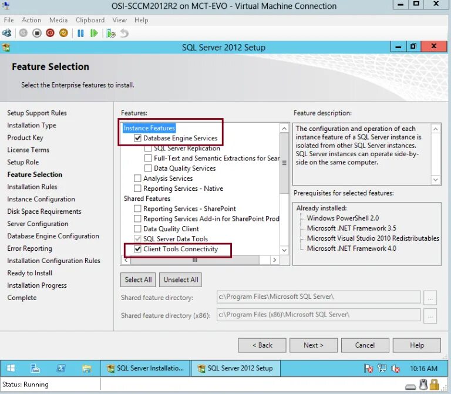The width and height of the screenshot is (451, 394).
Task: Check the Data Quality Client checkbox
Action: point(137,228)
